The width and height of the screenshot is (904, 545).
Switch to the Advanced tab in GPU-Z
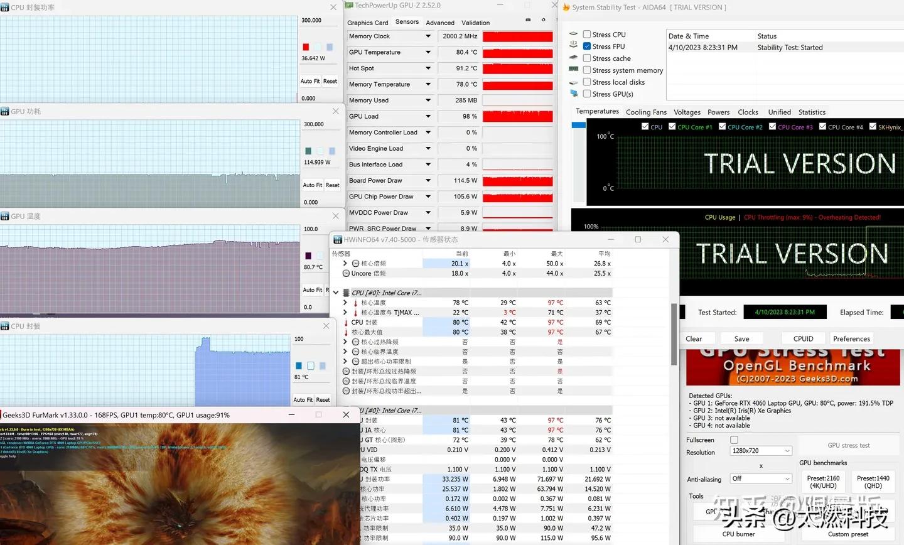tap(439, 23)
